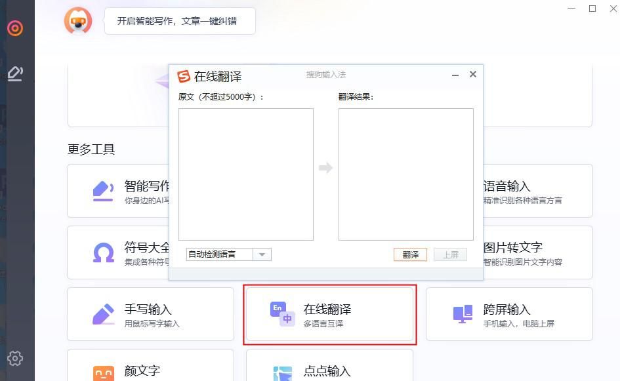Click the Sogou S logo in translate dialog

coord(184,76)
